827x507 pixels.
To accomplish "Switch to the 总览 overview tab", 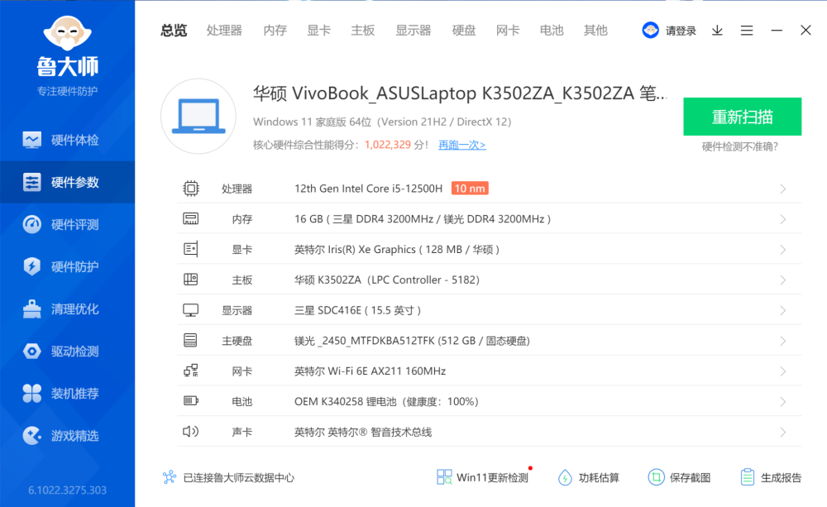I will [x=174, y=31].
